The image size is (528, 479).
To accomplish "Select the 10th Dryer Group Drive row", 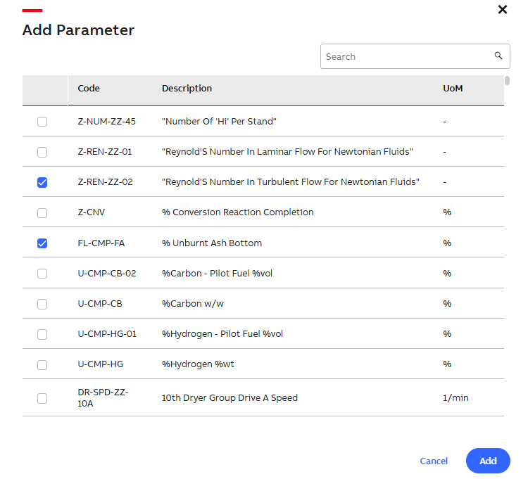I will coord(263,397).
